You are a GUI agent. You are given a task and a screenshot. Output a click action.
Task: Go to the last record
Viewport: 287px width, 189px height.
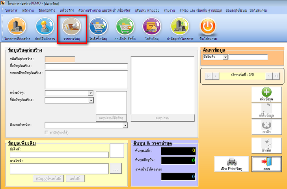pos(276,76)
